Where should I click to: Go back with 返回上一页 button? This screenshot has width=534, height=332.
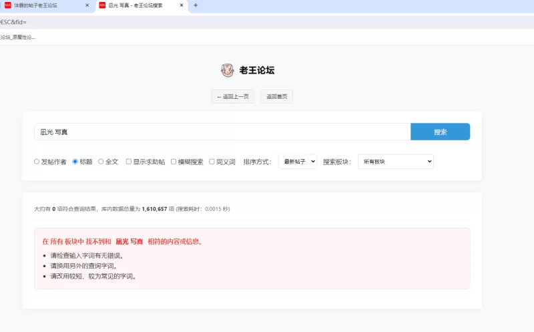pyautogui.click(x=233, y=96)
